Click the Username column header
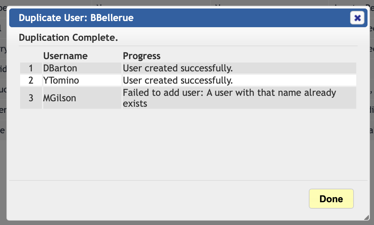Screen dimensions: 374x225 pyautogui.click(x=65, y=56)
